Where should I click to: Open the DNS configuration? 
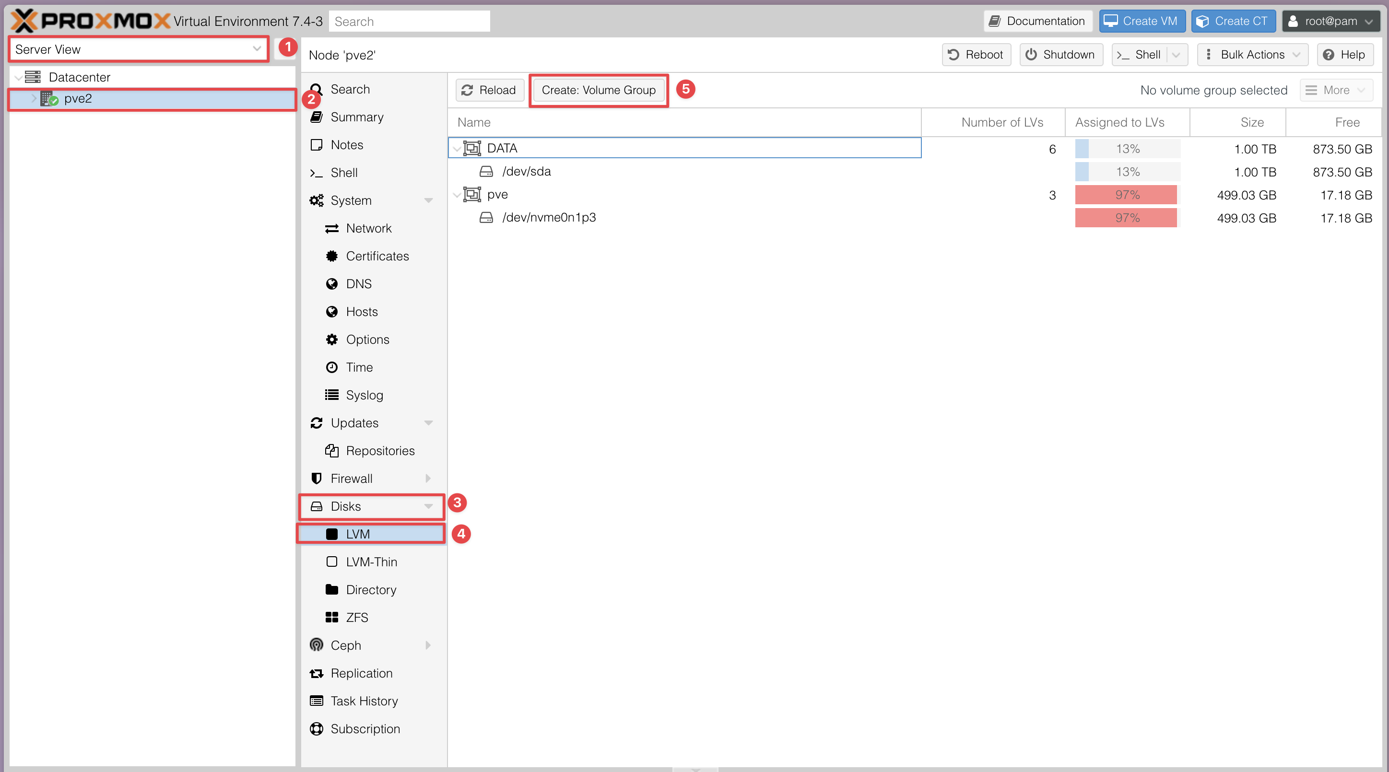(x=359, y=283)
